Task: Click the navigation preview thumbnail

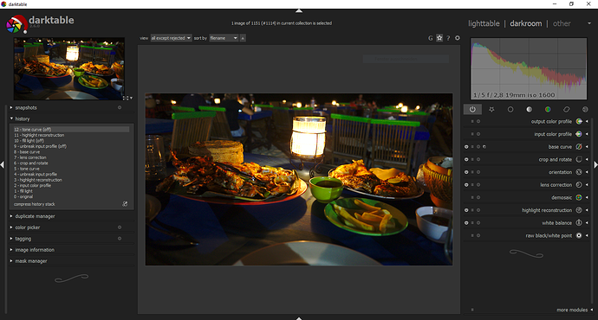Action: 69,68
